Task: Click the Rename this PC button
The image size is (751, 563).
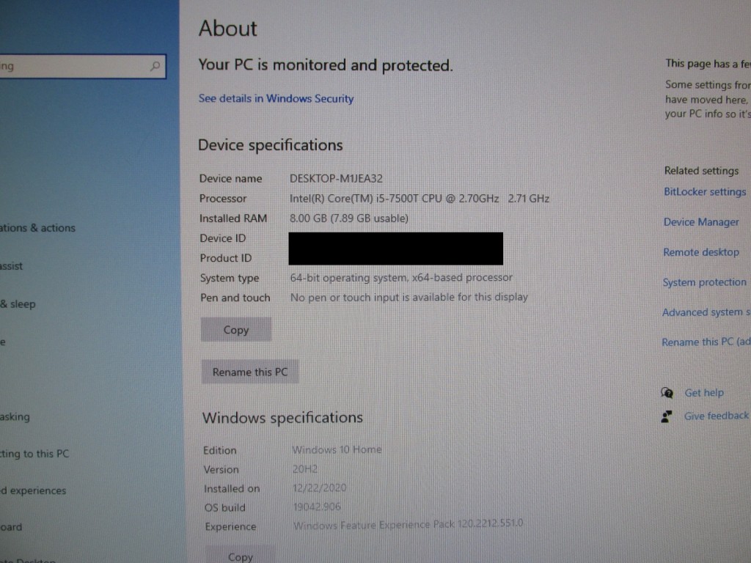Action: (x=250, y=372)
